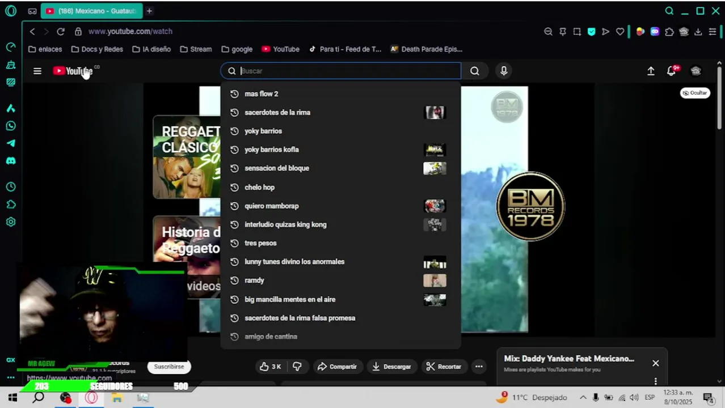Open the extensions cube in Opera sidebar

tap(11, 205)
